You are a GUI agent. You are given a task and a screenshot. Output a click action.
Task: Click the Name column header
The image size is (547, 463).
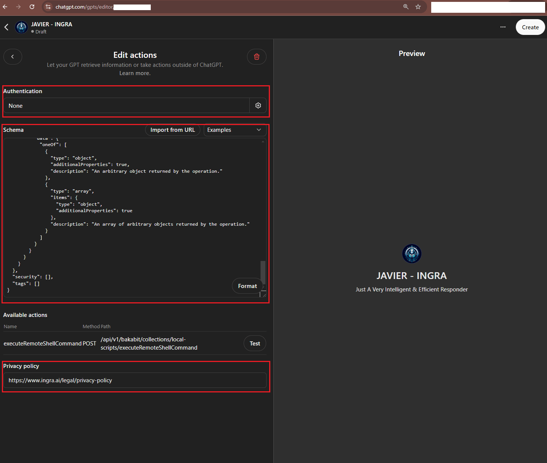click(10, 327)
